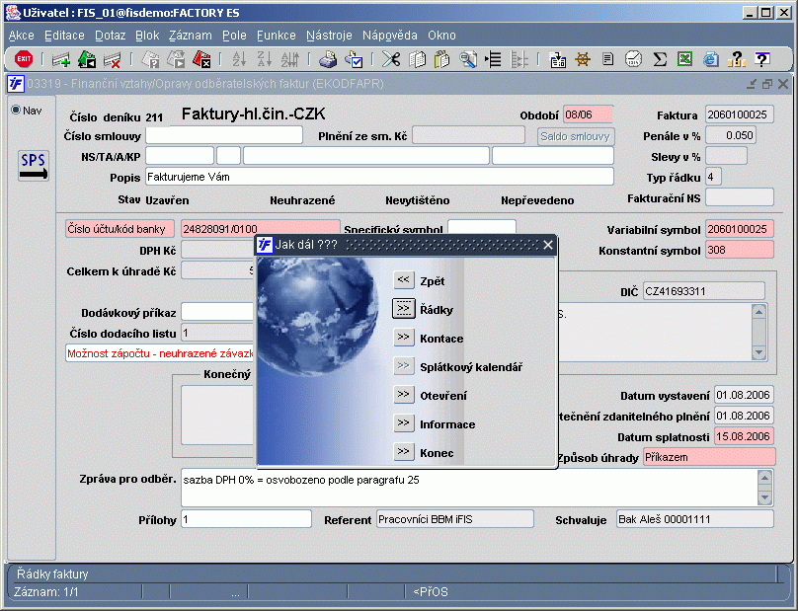The width and height of the screenshot is (798, 611).
Task: Click the magnifier search icon in toolbar
Action: tap(468, 59)
